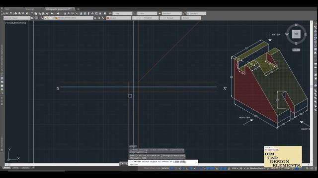
Task: Open the AutoCAD Classic workspace dropdown
Action: click(17, 18)
